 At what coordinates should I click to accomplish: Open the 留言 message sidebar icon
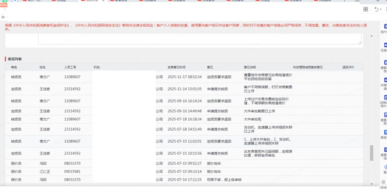[385, 132]
